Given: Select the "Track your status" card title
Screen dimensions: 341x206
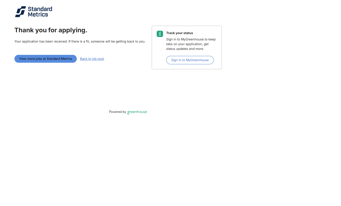Looking at the screenshot, I should tap(180, 33).
